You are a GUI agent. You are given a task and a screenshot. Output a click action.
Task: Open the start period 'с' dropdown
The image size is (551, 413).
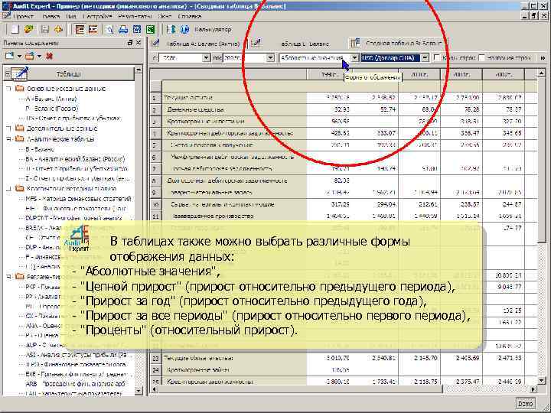coord(206,57)
